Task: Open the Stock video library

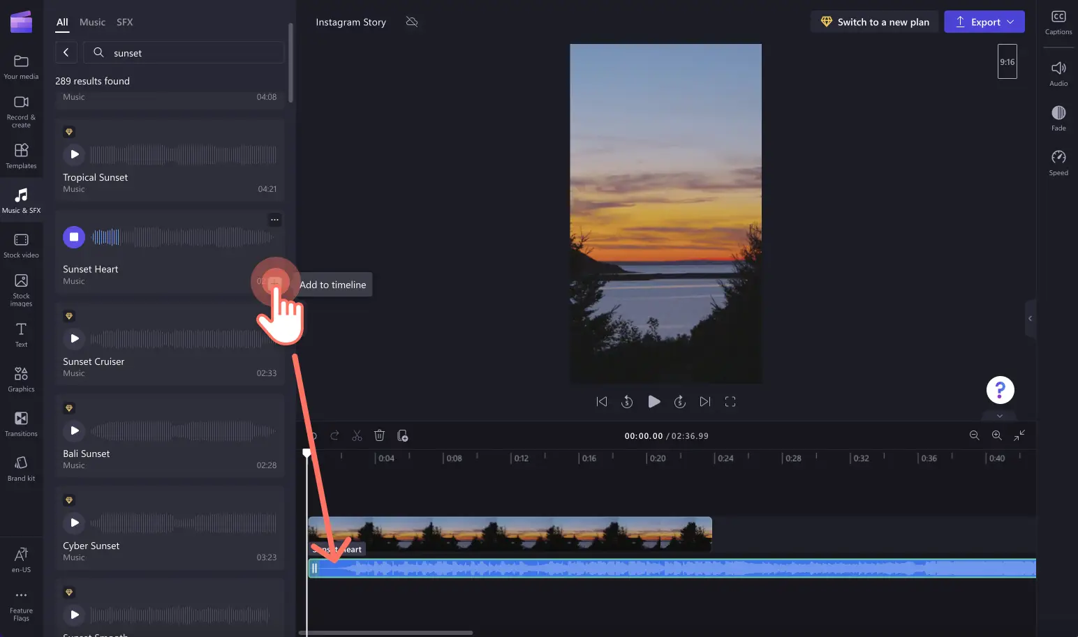Action: [x=21, y=246]
